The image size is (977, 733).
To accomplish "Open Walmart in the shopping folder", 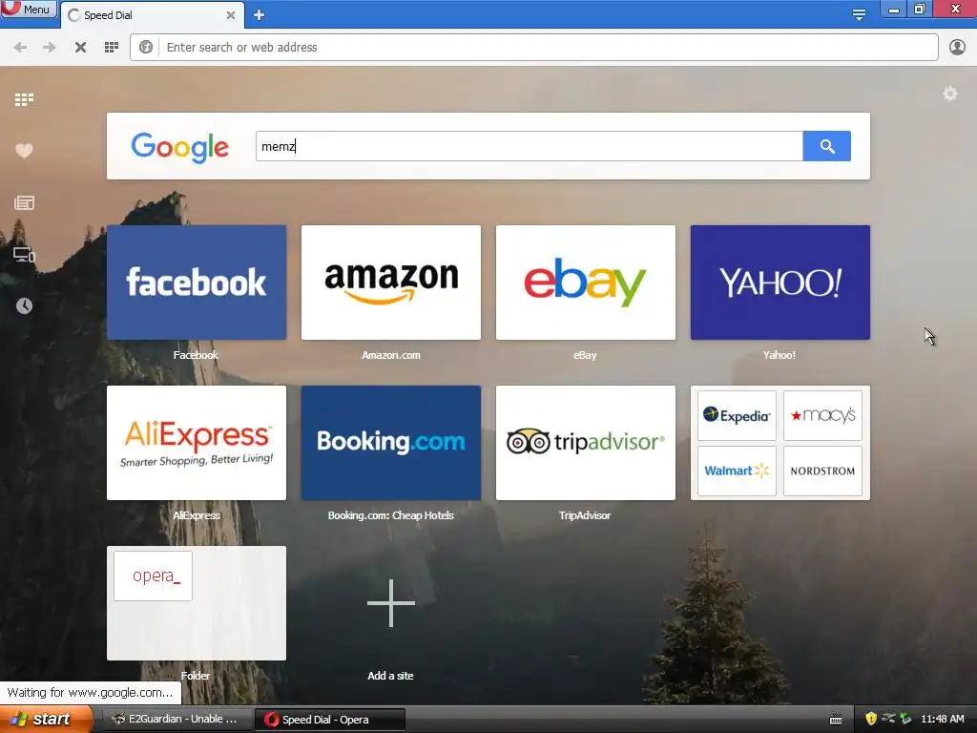I will (x=737, y=471).
